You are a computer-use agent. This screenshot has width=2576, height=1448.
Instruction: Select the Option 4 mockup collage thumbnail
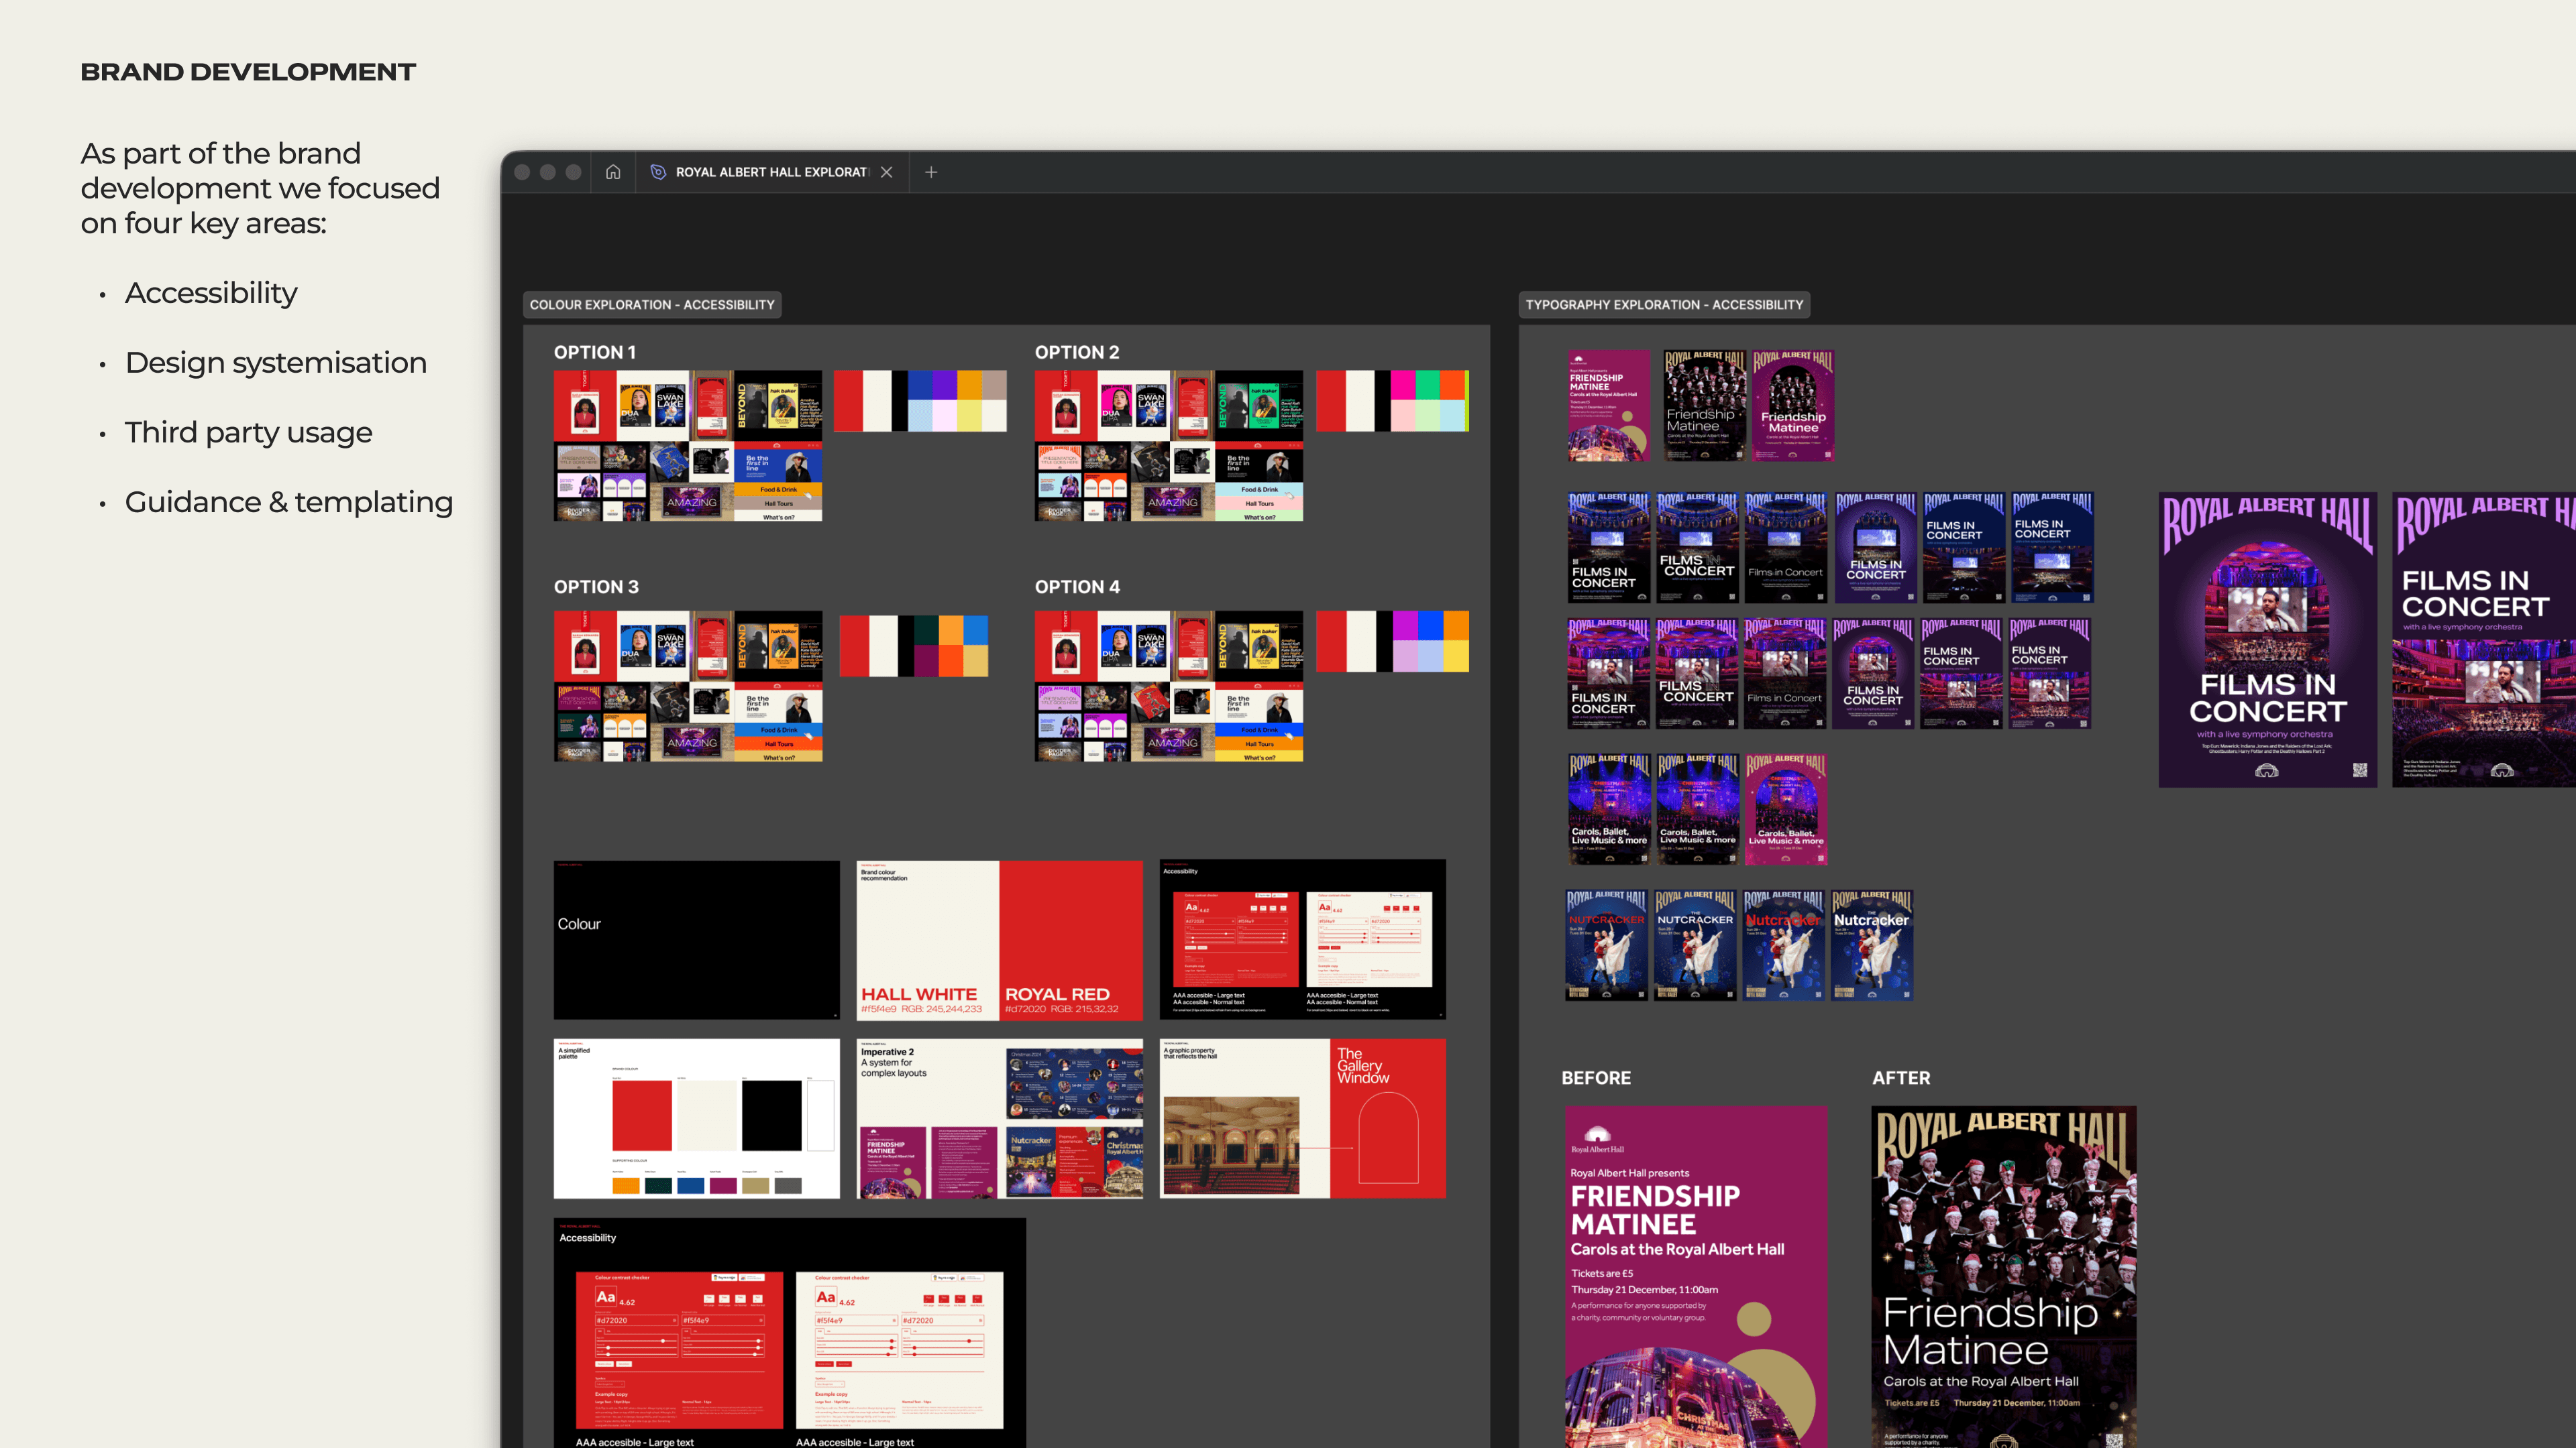coord(1168,686)
